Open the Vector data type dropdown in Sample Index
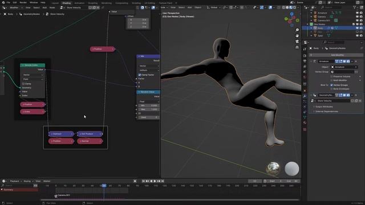The width and height of the screenshot is (365, 205). [x=33, y=75]
